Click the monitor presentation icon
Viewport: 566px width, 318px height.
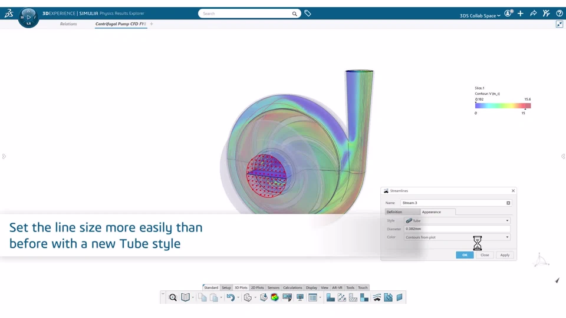click(300, 297)
